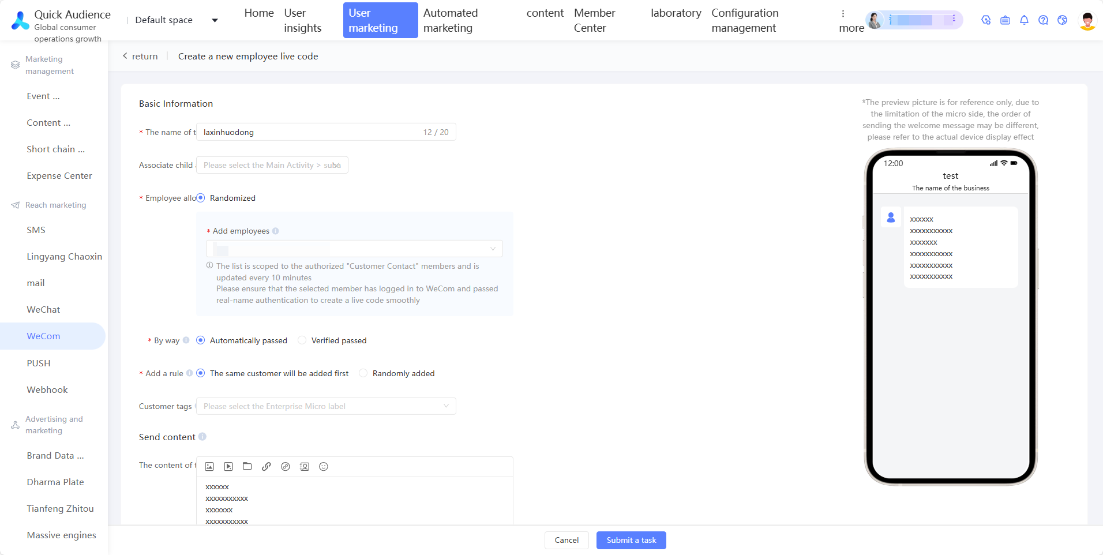Open the user avatar profile menu
Viewport: 1103px width, 555px height.
(1087, 21)
